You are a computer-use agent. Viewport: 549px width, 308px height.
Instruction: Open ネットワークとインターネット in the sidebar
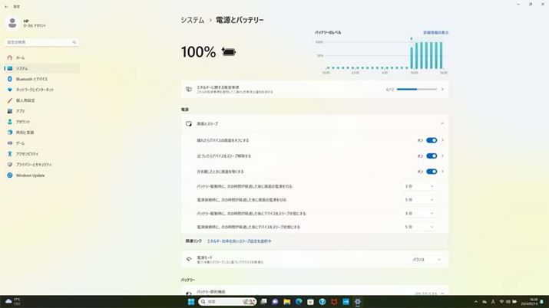35,90
